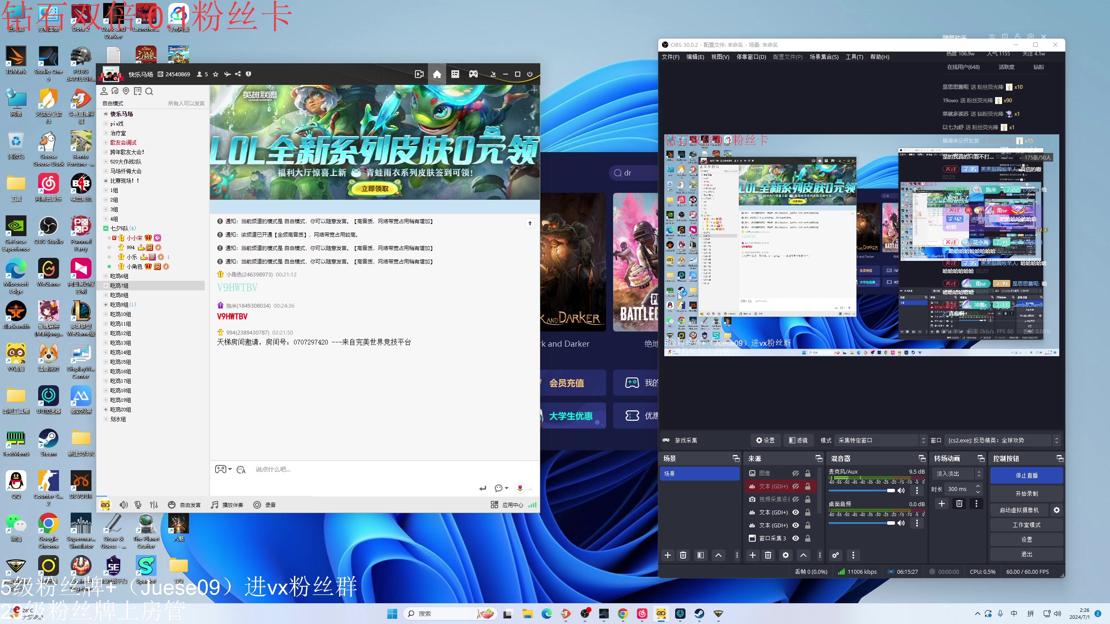
Task: Click 立即领取 on the LOL banner
Action: tap(375, 188)
